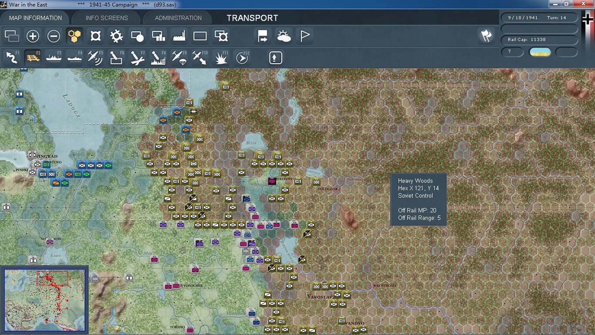Select the F2 rail transport mode

click(33, 58)
